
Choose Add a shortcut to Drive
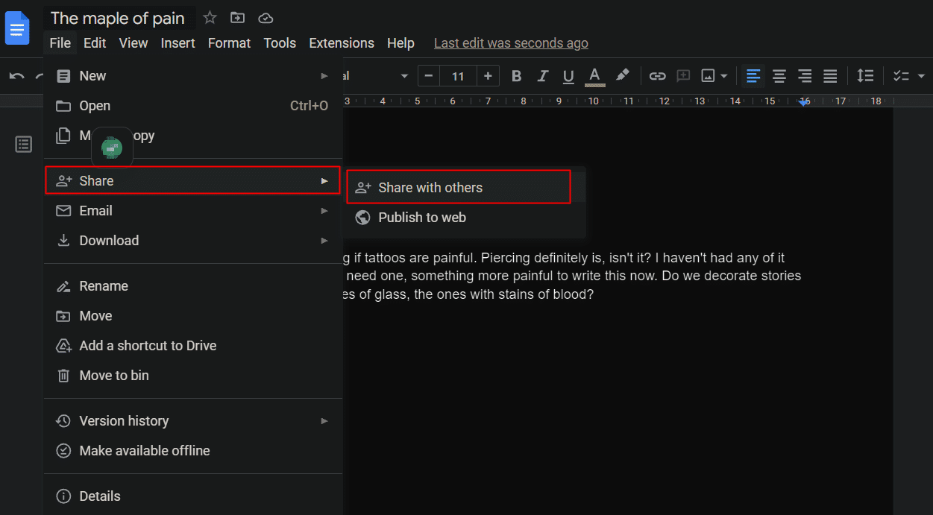click(193, 346)
